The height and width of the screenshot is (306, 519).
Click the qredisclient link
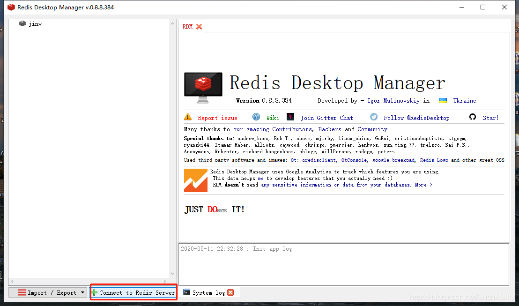319,160
